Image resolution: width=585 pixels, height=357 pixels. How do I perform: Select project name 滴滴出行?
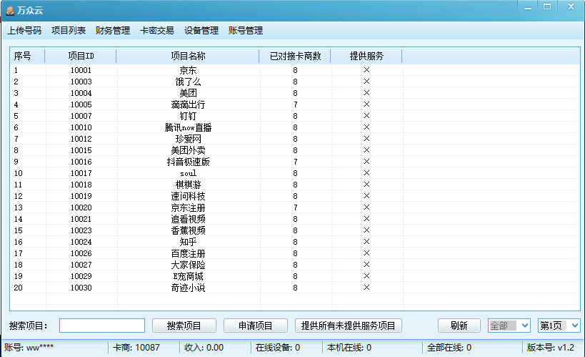pos(188,104)
